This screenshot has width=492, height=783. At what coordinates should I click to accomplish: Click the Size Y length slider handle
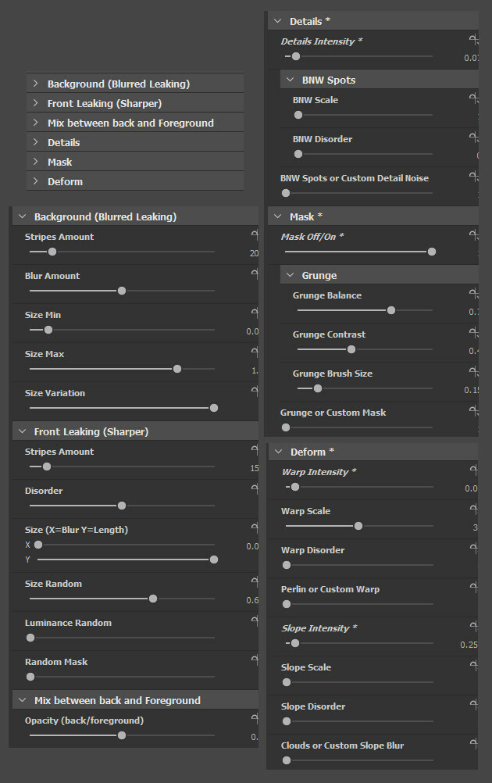coord(214,560)
